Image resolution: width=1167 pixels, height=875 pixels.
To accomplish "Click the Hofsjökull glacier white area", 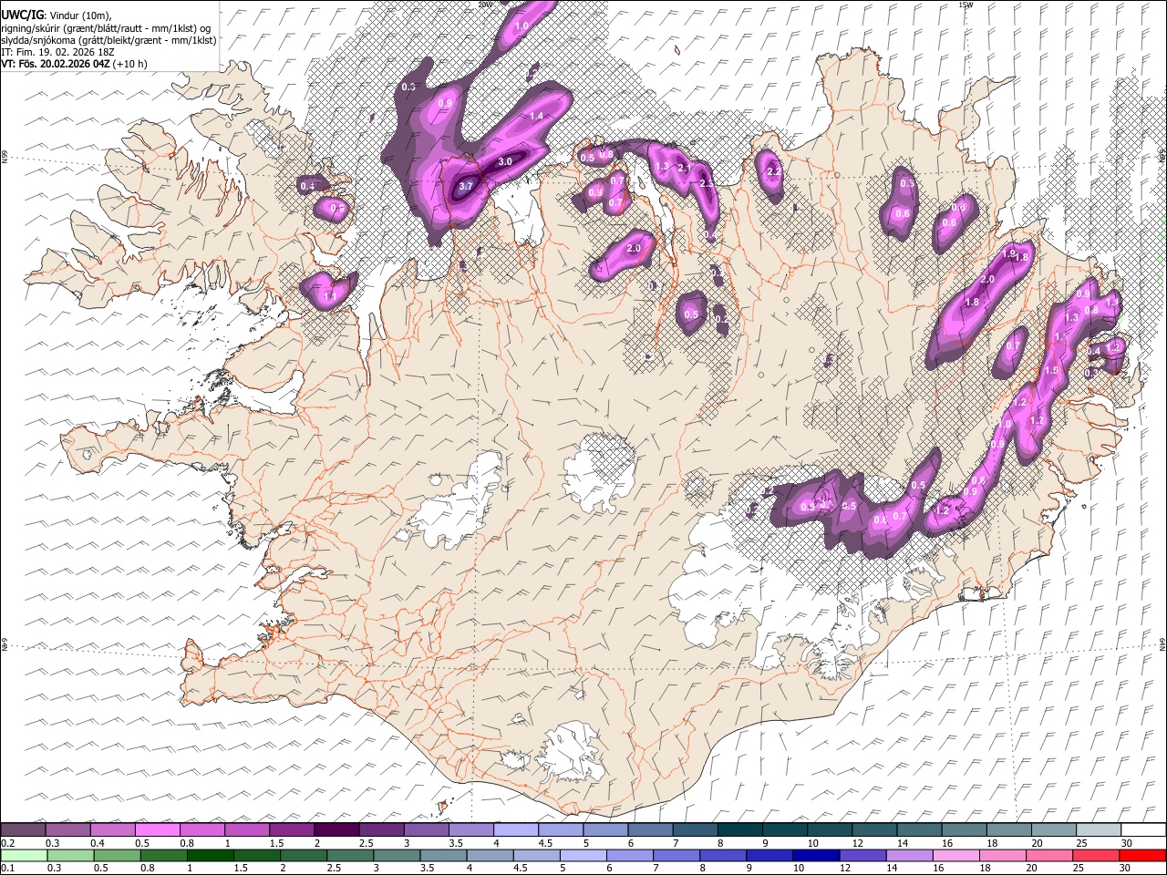I will [x=599, y=474].
